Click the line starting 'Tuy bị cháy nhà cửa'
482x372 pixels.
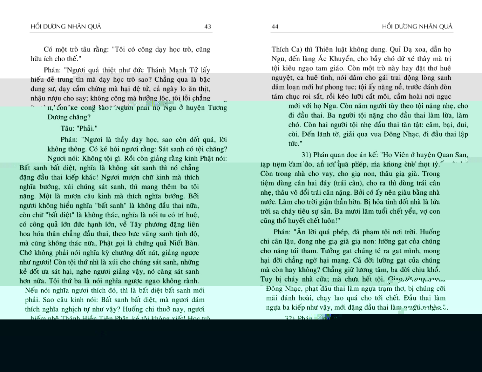353,280
